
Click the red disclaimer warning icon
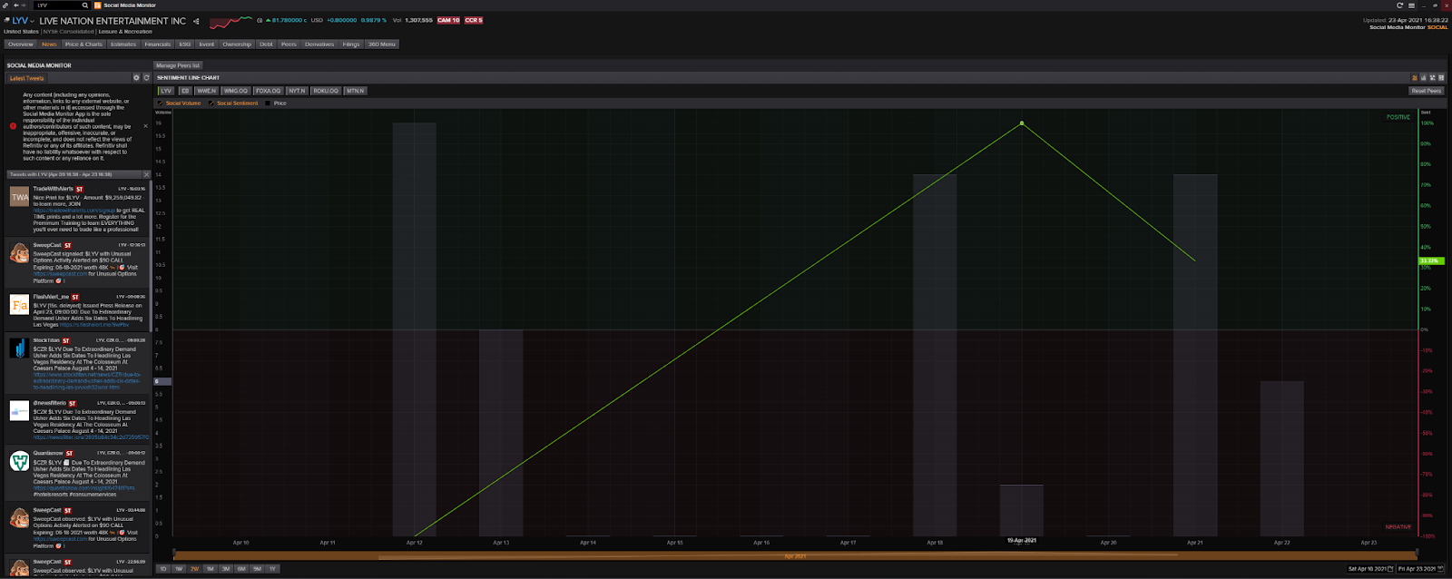pyautogui.click(x=13, y=126)
